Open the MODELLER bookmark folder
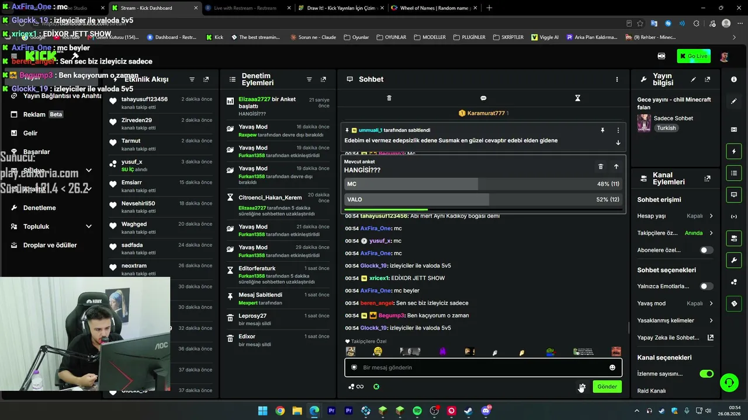This screenshot has height=420, width=748. pos(430,37)
